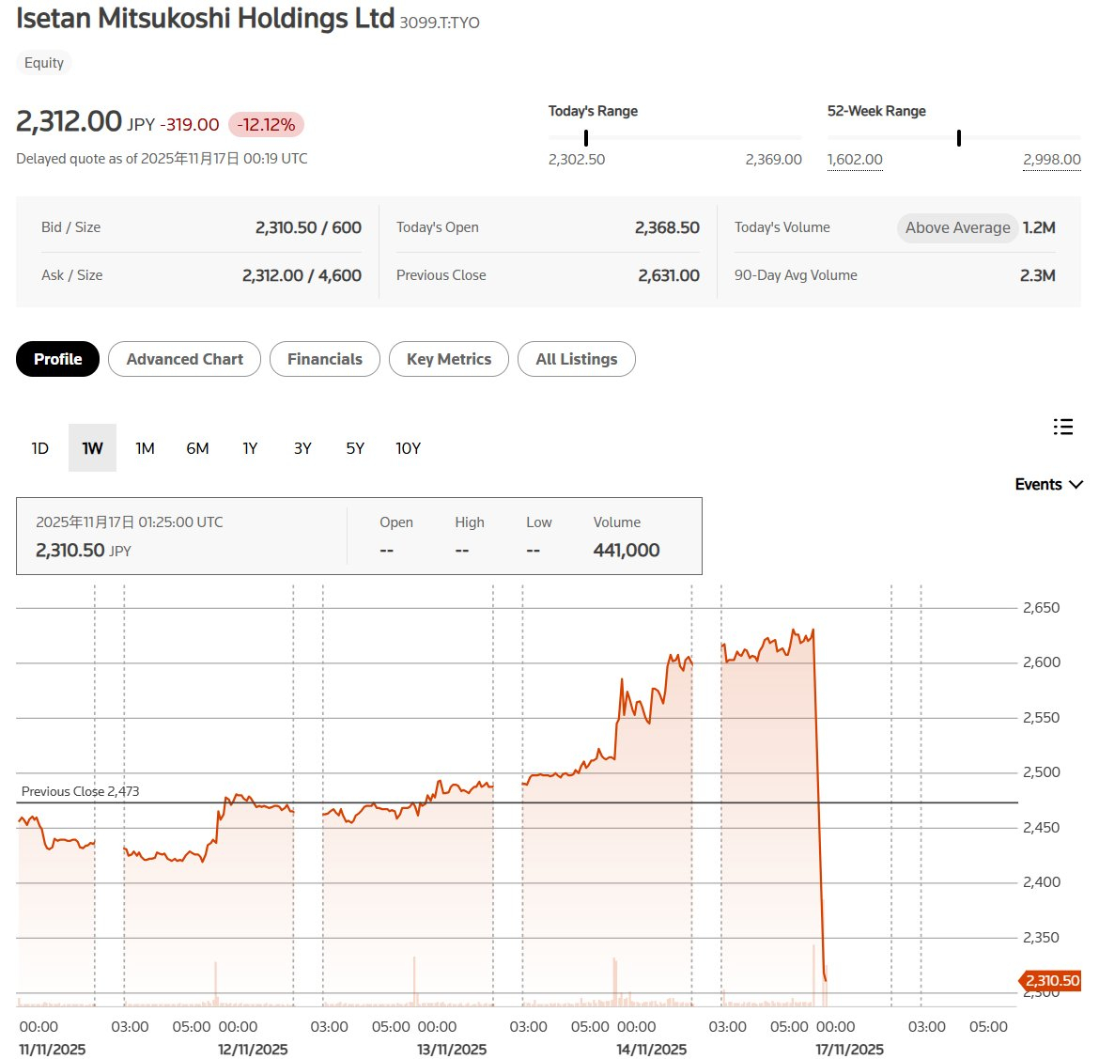1099x1059 pixels.
Task: Click the 90-Day Avg Volume value 2.3M
Action: tap(1037, 275)
